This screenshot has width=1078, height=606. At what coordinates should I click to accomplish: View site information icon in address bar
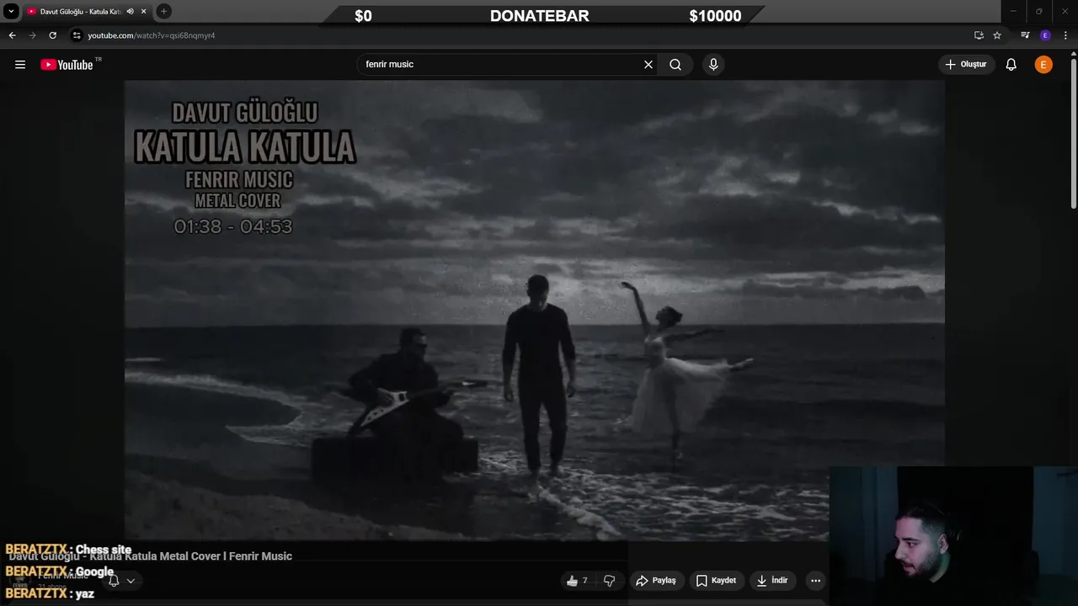(x=77, y=35)
